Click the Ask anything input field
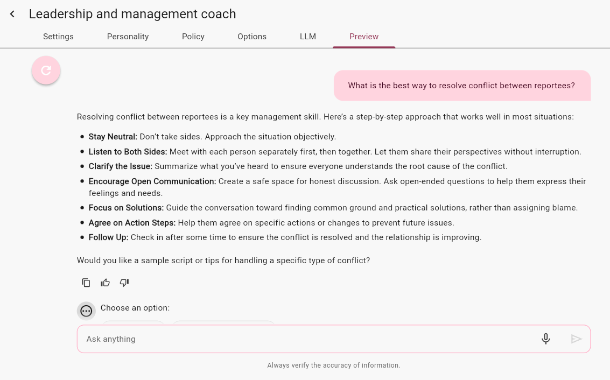The width and height of the screenshot is (610, 380). [x=307, y=339]
